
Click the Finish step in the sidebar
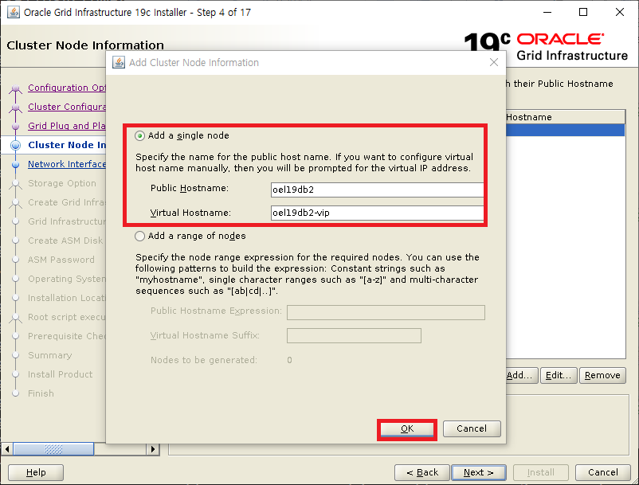point(41,393)
